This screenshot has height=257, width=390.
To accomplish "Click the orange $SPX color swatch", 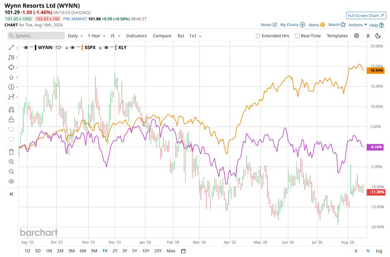I will 82,48.
